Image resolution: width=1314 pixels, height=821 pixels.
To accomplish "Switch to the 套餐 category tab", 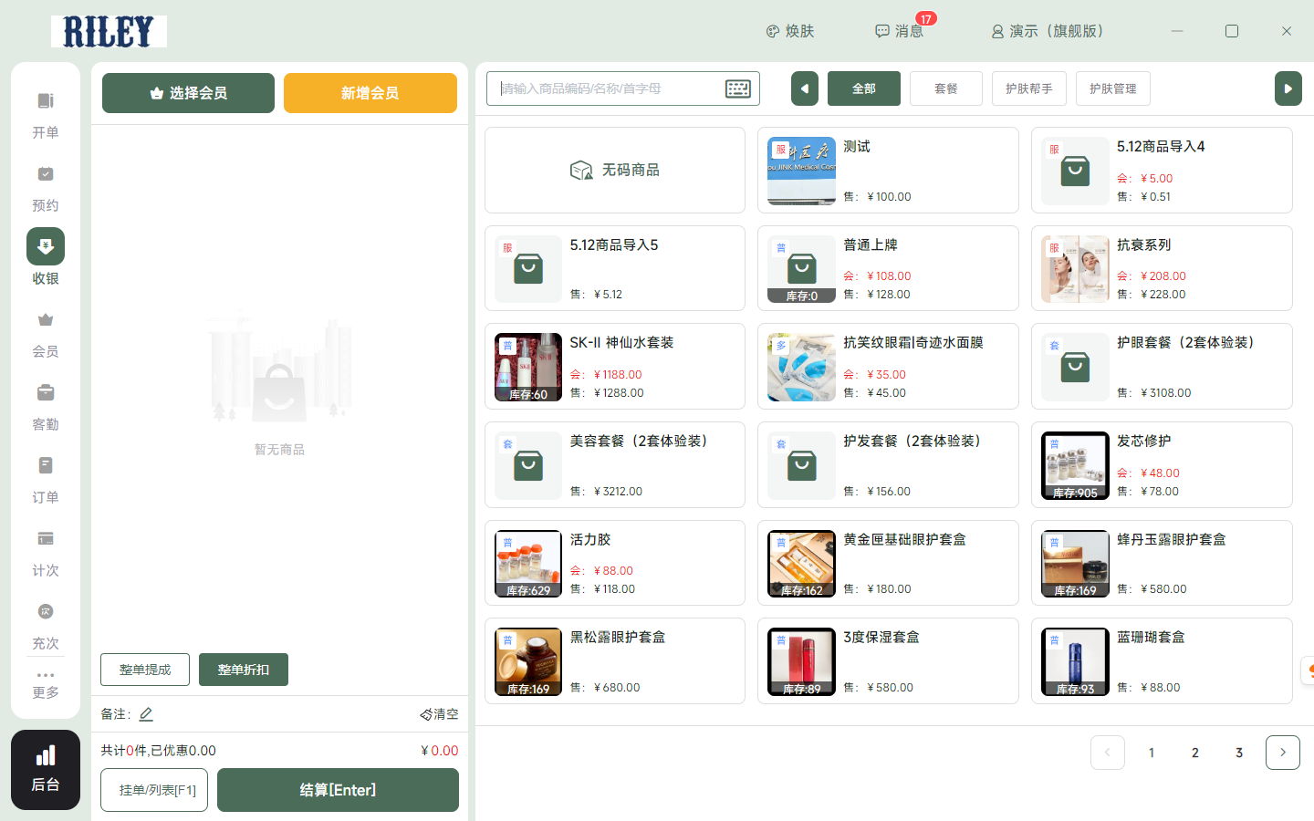I will [945, 88].
